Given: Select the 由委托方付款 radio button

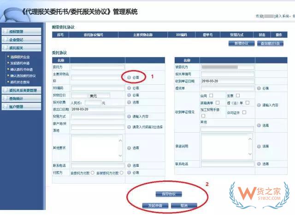Looking at the screenshot, I should [93, 173].
